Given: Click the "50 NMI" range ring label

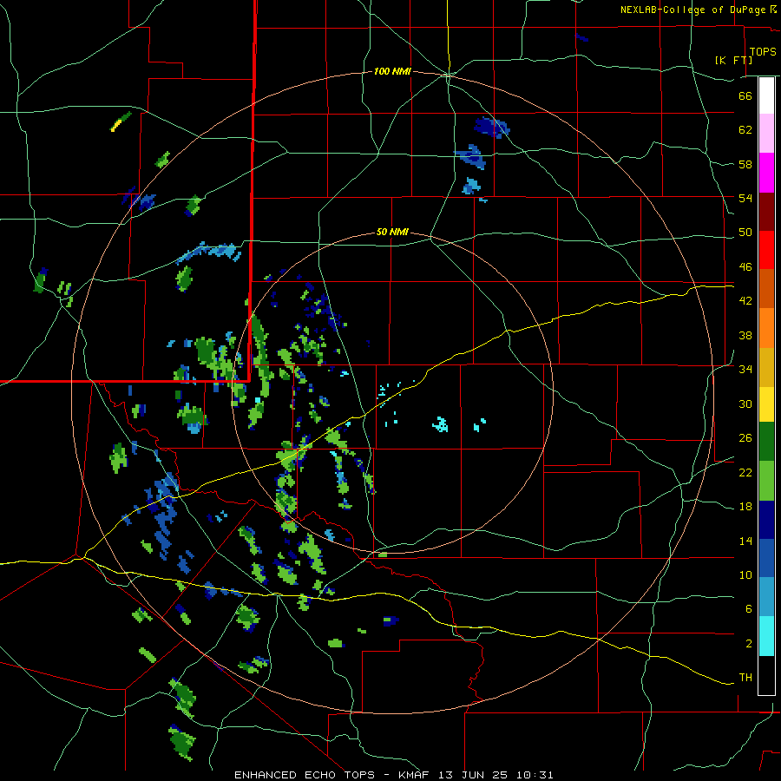Looking at the screenshot, I should pos(392,232).
